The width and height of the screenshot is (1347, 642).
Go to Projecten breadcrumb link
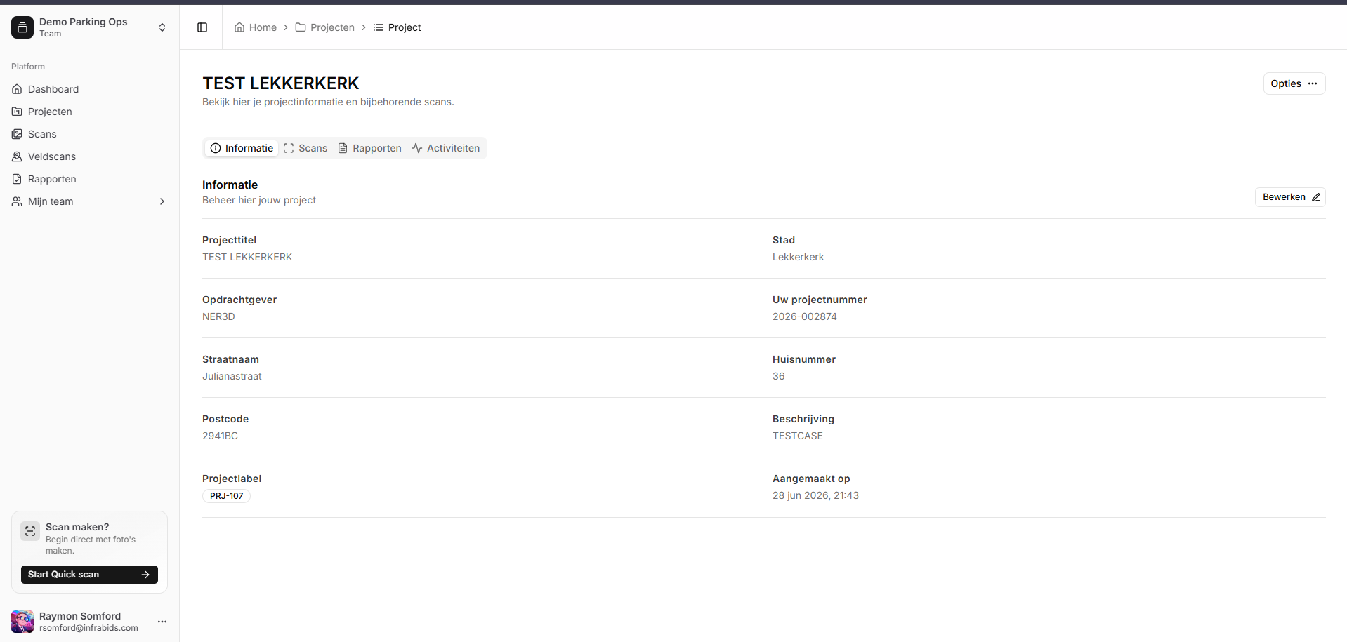pos(325,27)
